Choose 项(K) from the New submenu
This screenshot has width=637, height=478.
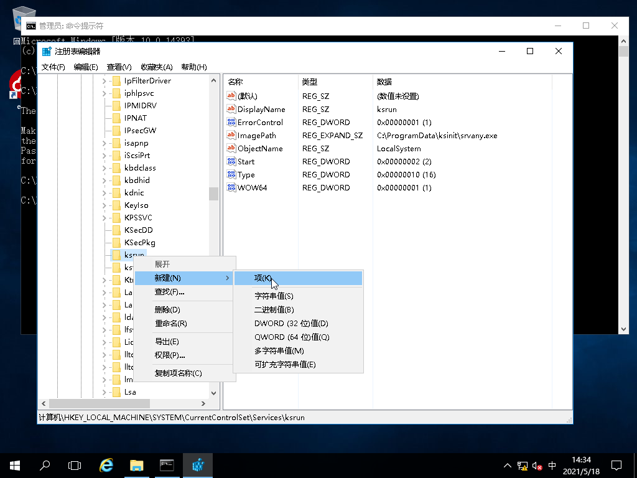click(263, 278)
